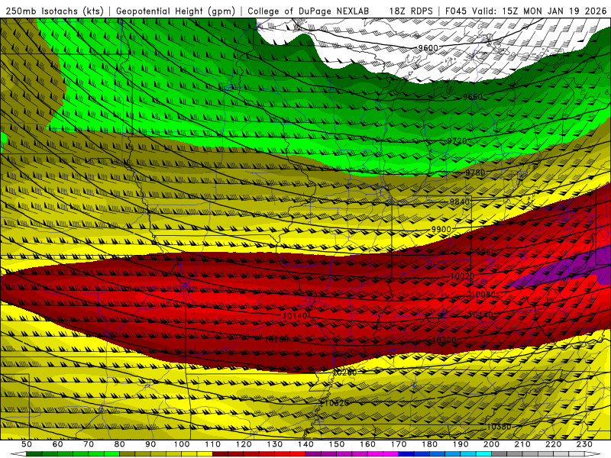Screen dimensions: 611x458
Task: Click the dark blue legend swatch below 170
Action: (x=406, y=454)
